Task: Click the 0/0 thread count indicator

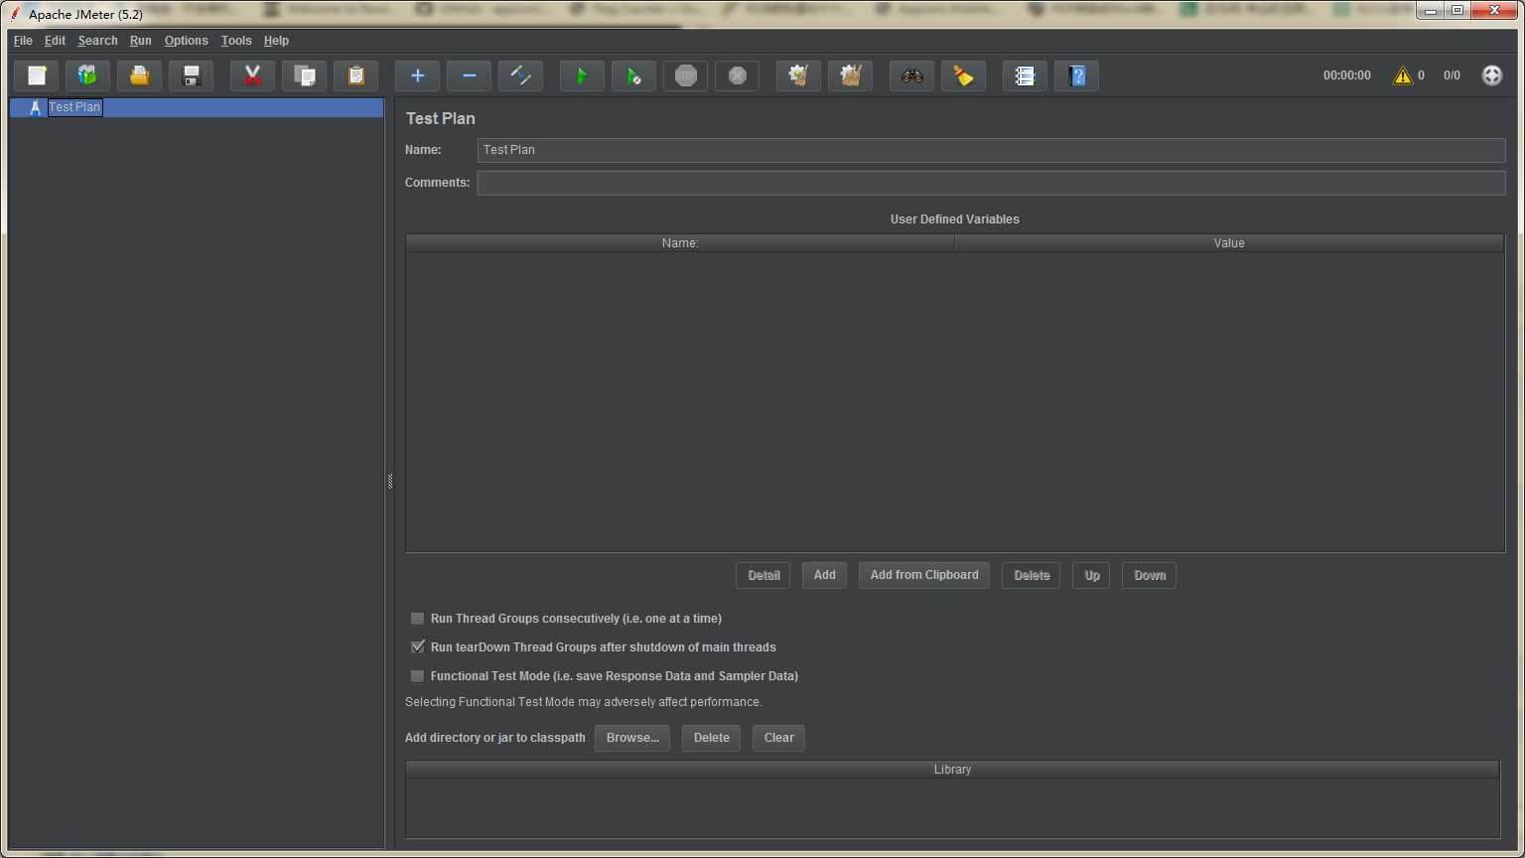Action: 1452,75
